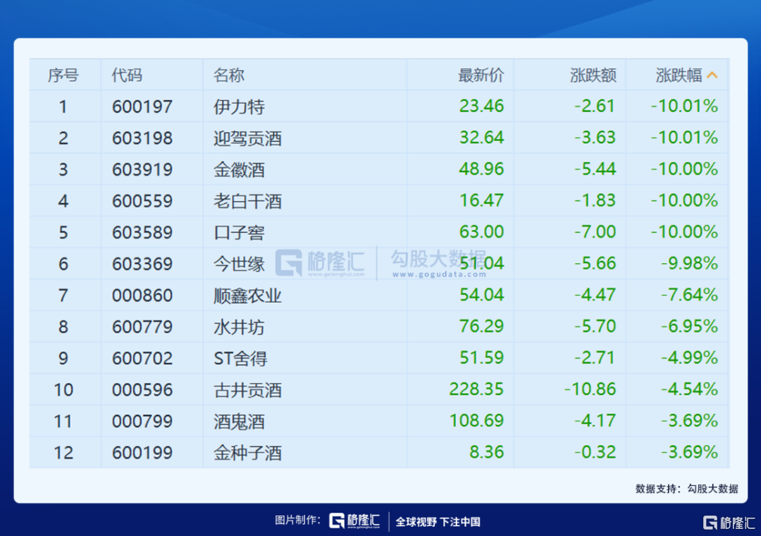761x536 pixels.
Task: Sort by the 涨跌额 column header
Action: point(593,75)
